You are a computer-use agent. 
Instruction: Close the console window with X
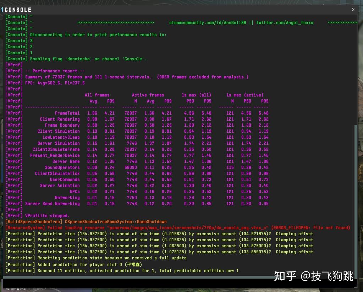[x=353, y=10]
